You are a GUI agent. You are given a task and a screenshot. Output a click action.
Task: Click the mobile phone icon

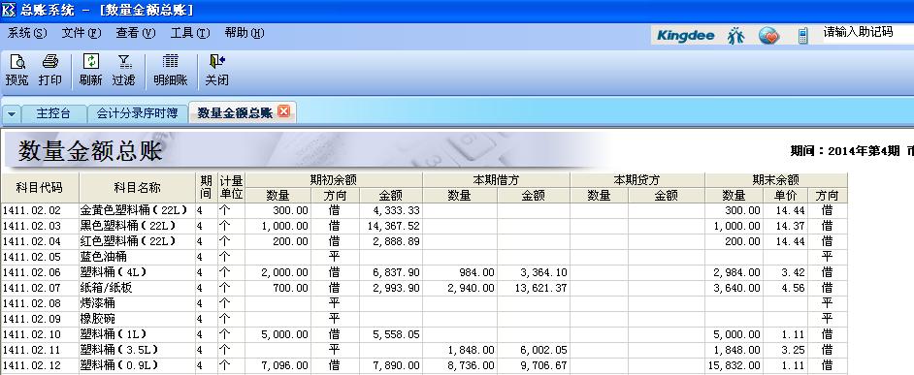pos(802,36)
